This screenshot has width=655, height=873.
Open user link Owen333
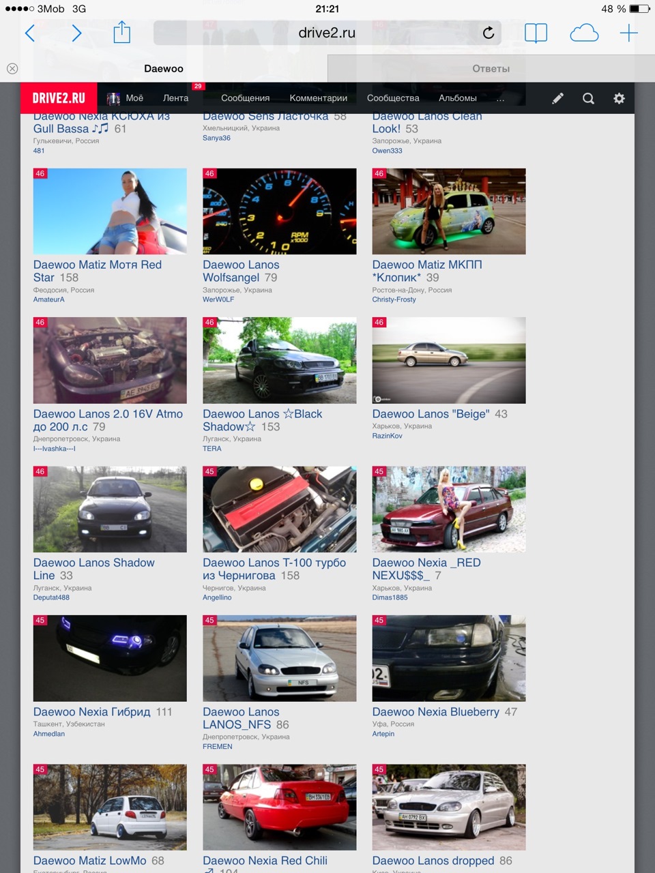[x=387, y=151]
